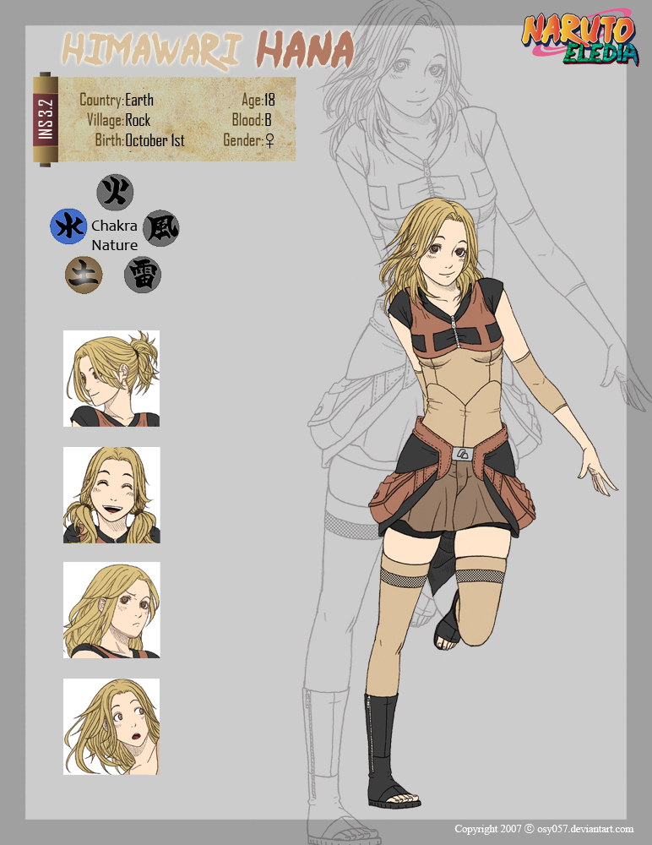Click the osy057.deviantart.com copyright link

(544, 829)
